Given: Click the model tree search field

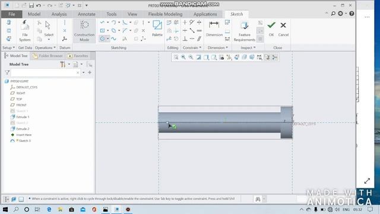Looking at the screenshot, I should [x=45, y=73].
